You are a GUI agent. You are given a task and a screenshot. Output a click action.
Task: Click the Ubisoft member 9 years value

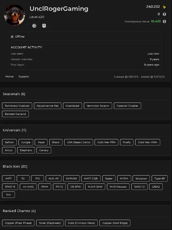(155, 59)
